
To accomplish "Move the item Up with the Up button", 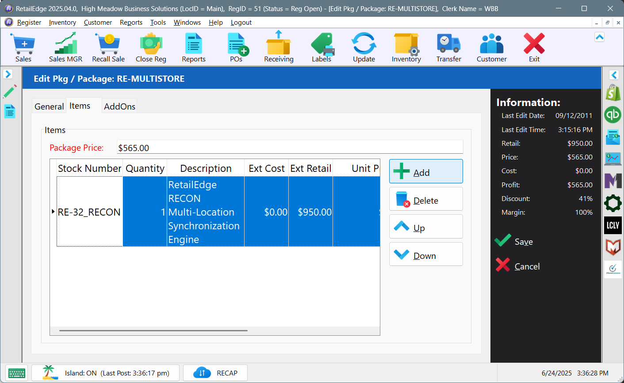I will coord(426,227).
